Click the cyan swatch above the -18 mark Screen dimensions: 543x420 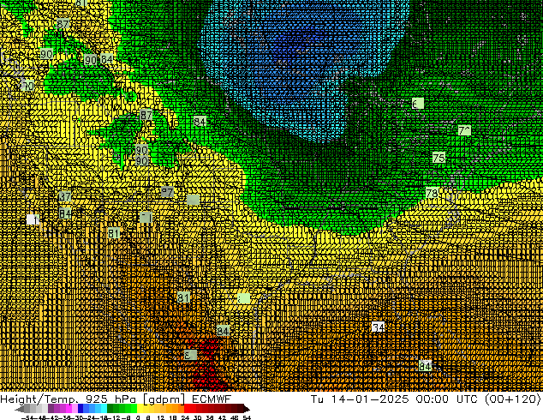[x=104, y=409]
